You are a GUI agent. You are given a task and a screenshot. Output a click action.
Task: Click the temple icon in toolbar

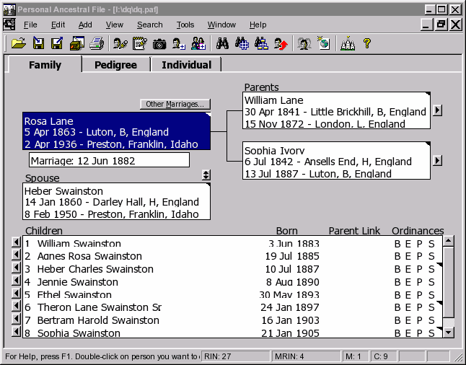pyautogui.click(x=348, y=44)
